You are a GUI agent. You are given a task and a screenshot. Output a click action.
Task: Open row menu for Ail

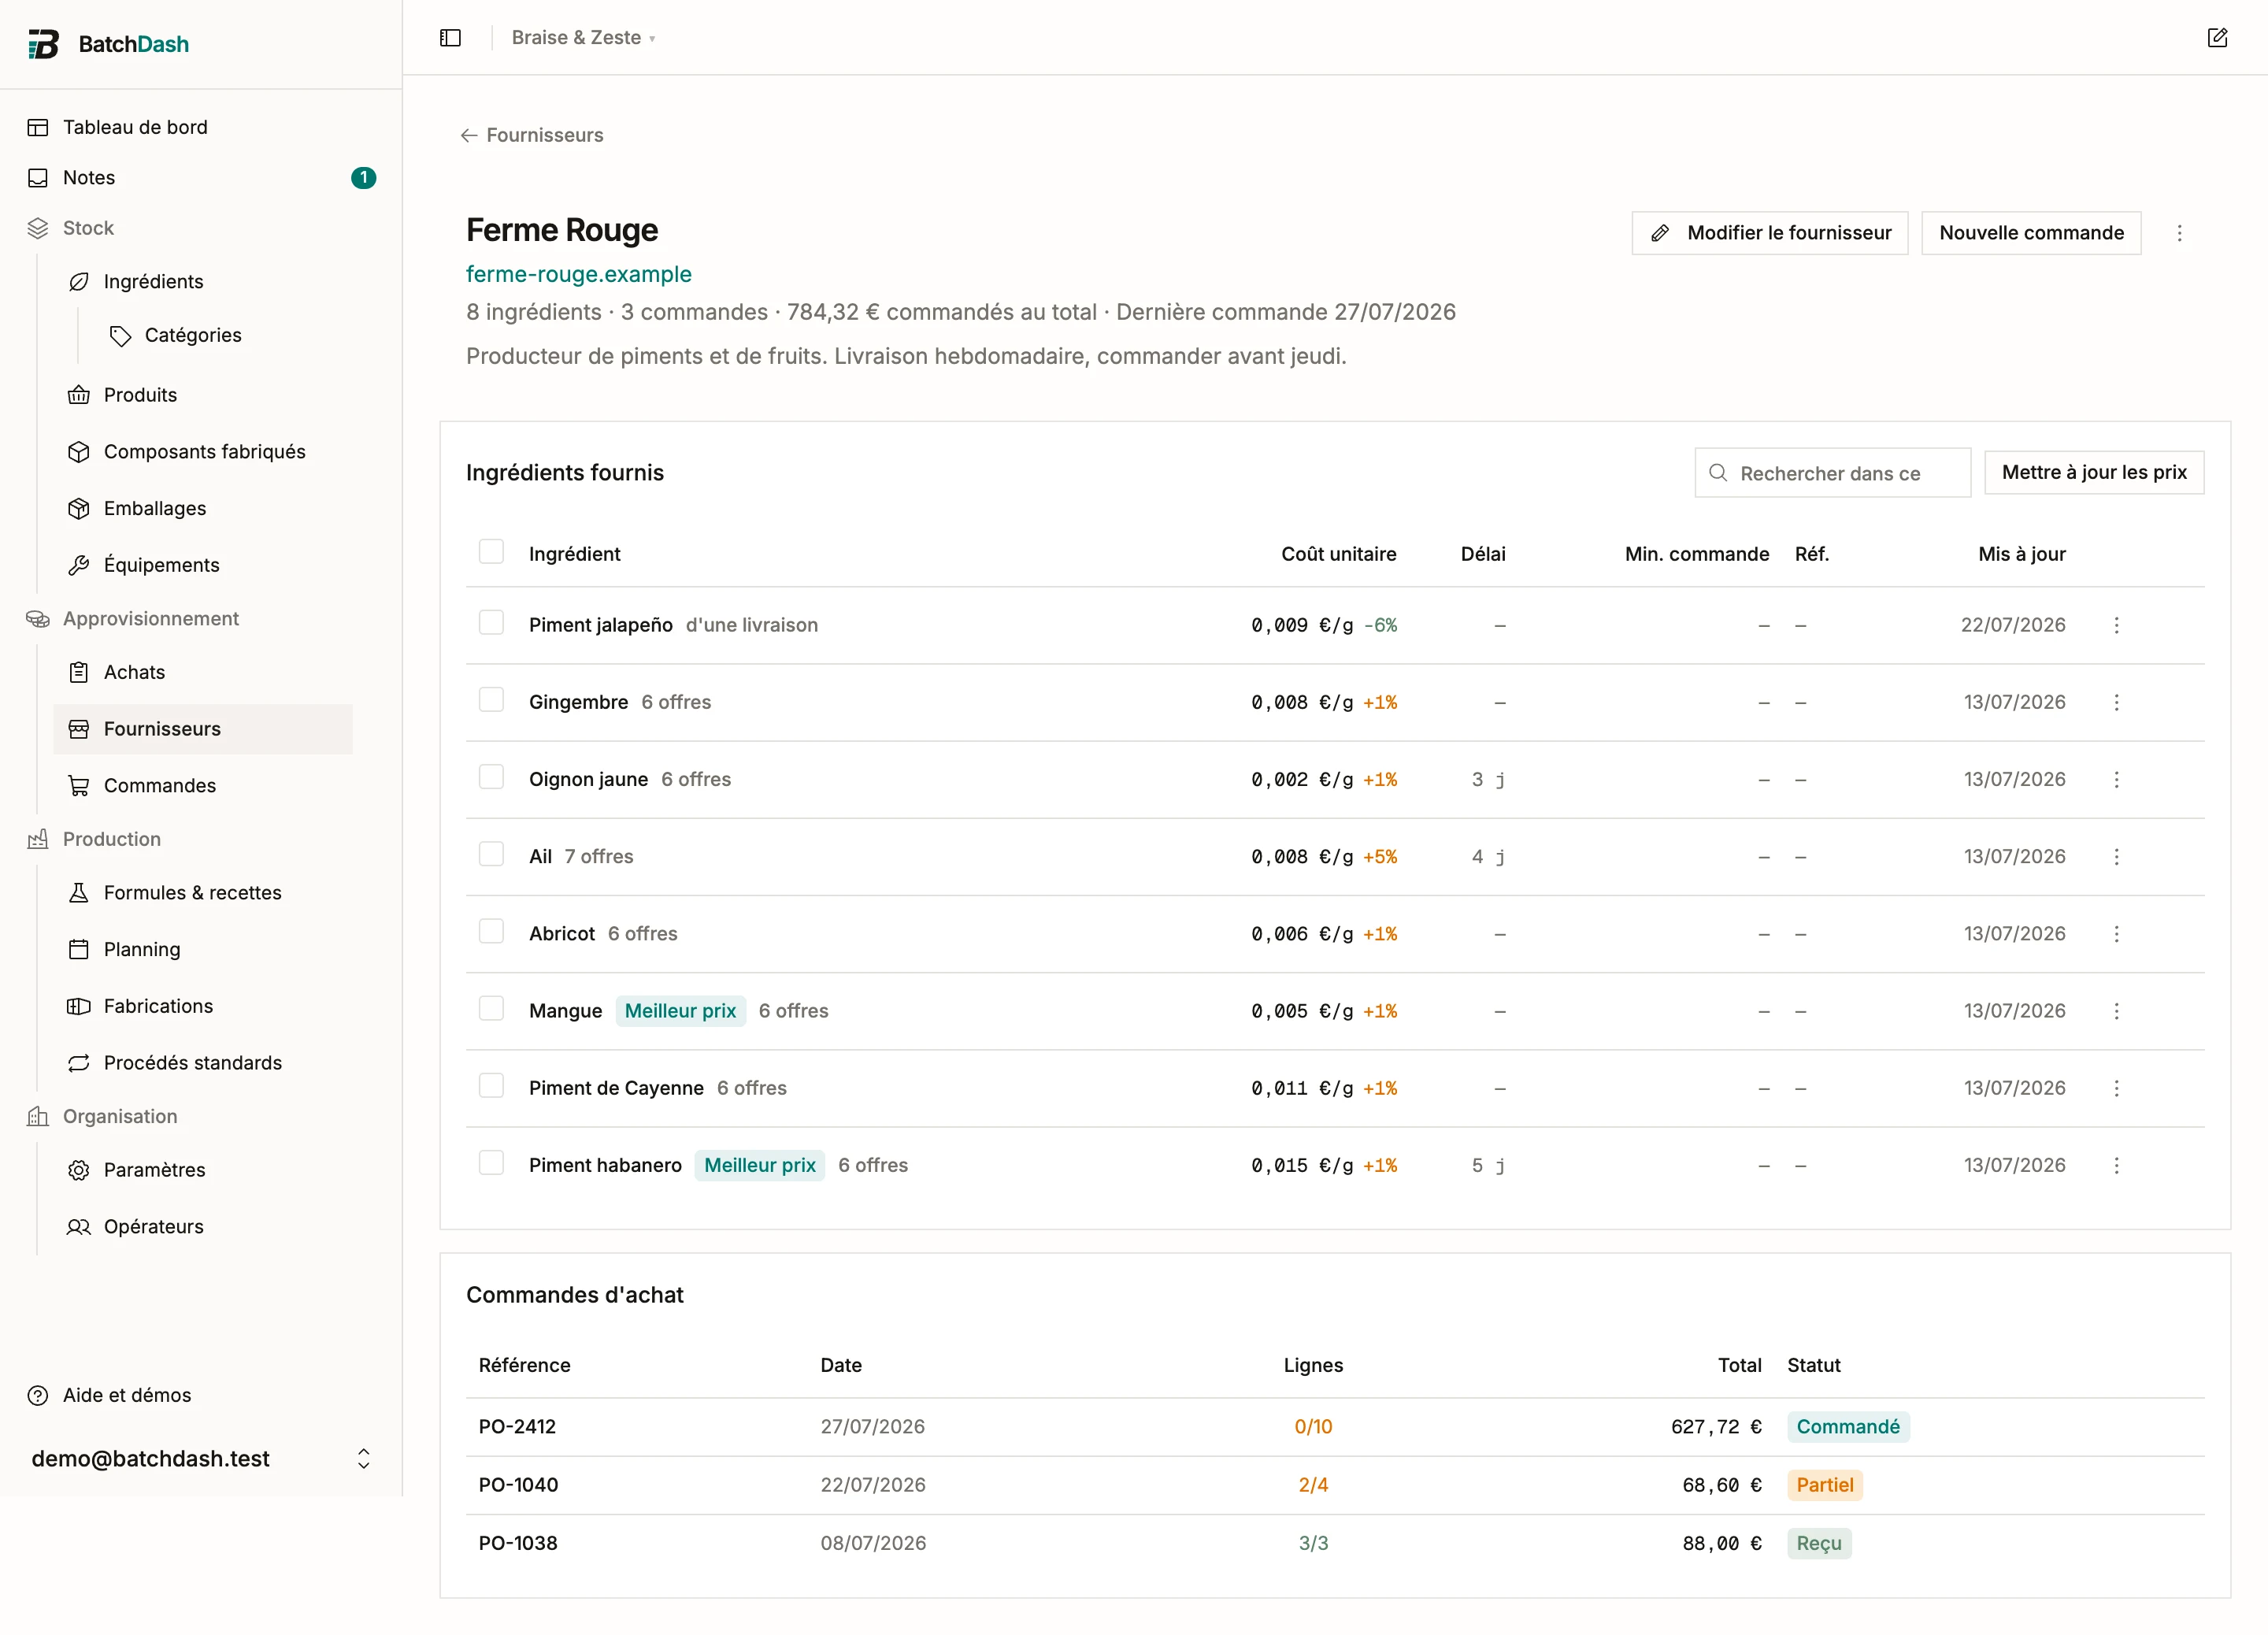[x=2116, y=856]
